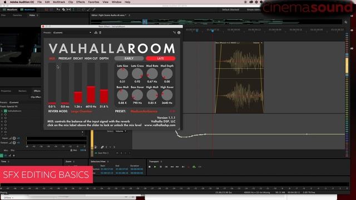Switch to Waveform editor view

(10, 10)
